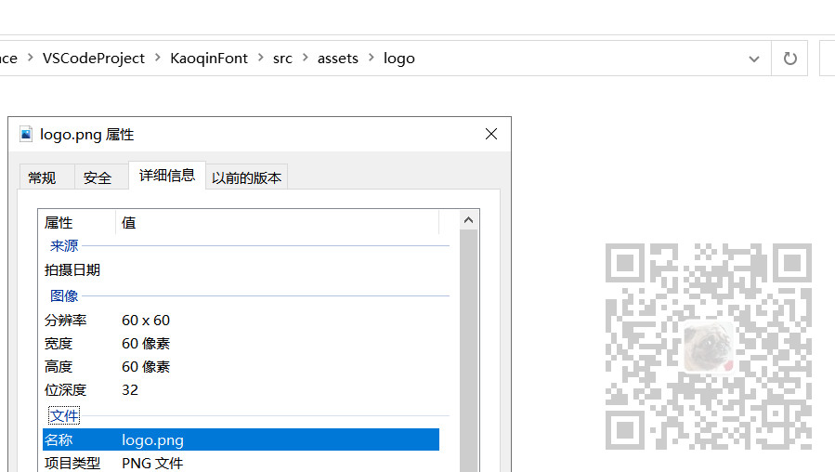Expand chevron after KaoqinFont breadcrumb
The width and height of the screenshot is (835, 472).
(260, 58)
